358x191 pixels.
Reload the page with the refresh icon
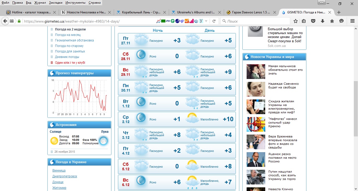tap(214, 21)
